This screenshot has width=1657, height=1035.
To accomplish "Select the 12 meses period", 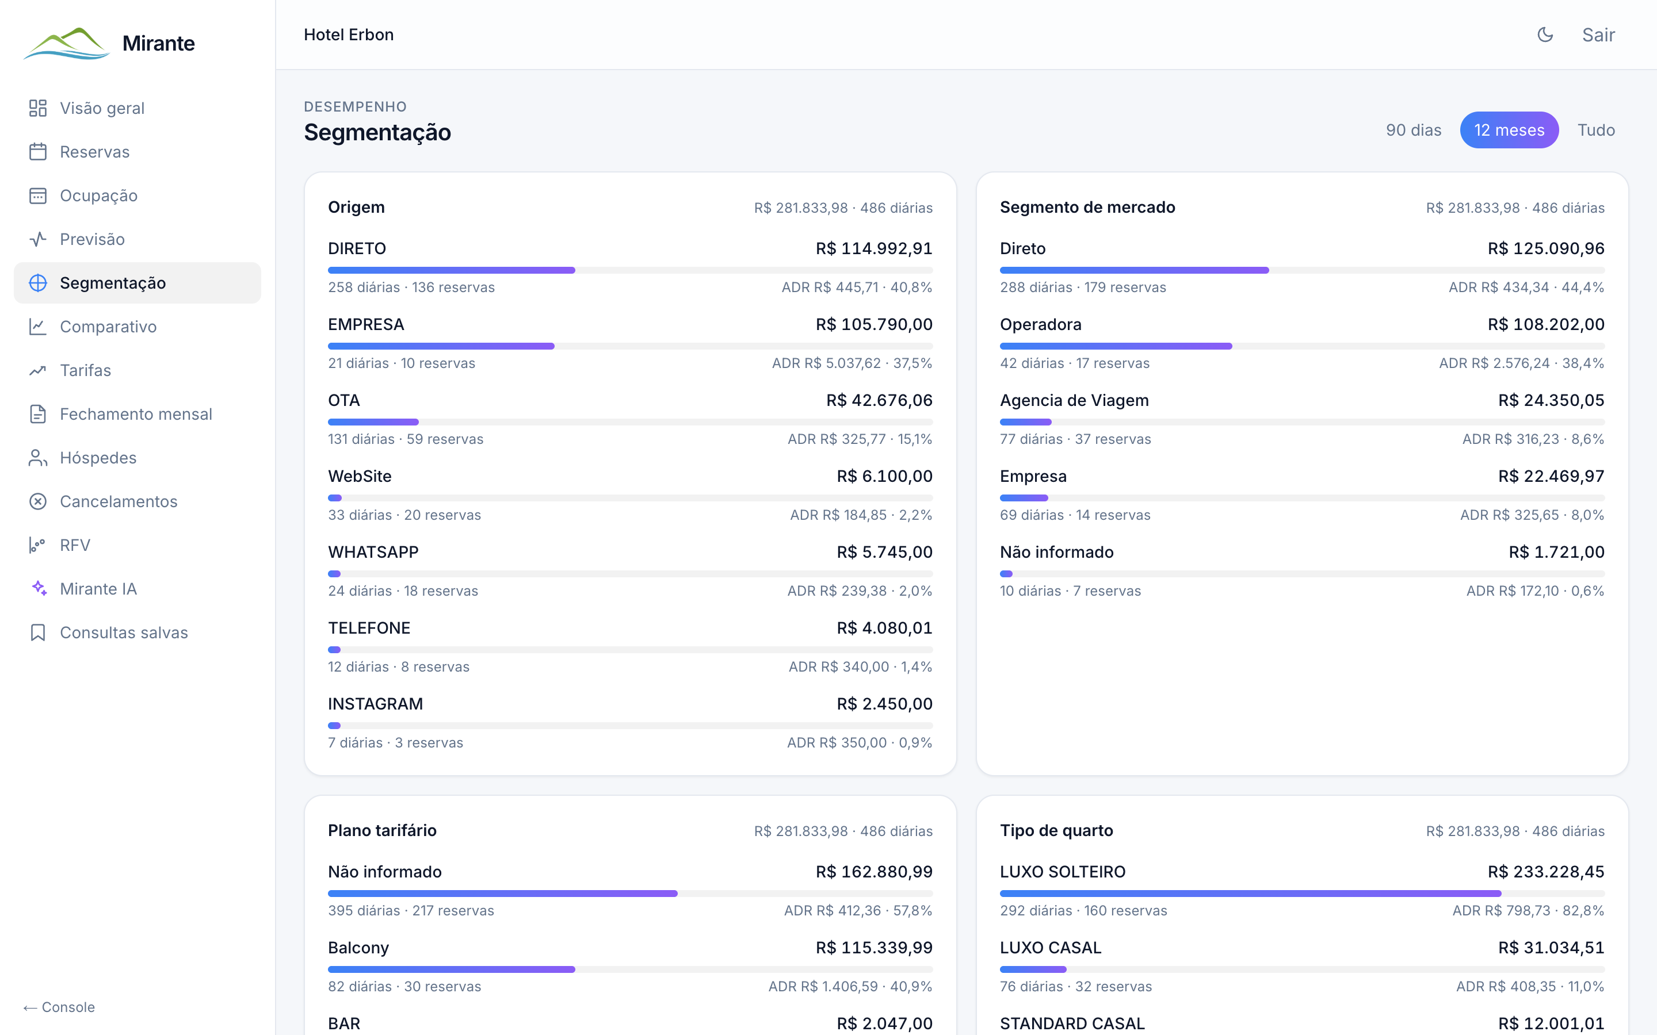I will [1509, 130].
